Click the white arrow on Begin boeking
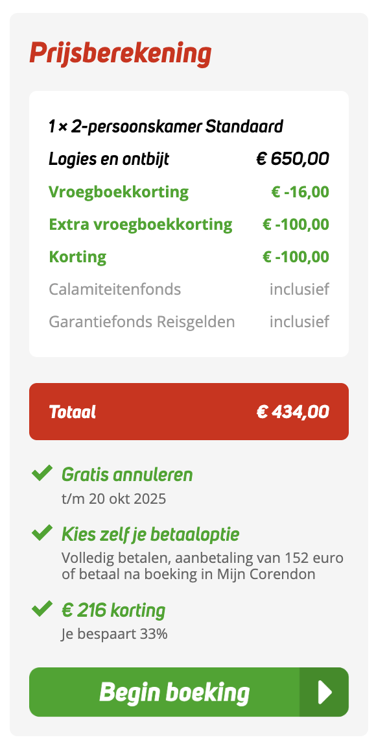376x744 pixels. [324, 691]
